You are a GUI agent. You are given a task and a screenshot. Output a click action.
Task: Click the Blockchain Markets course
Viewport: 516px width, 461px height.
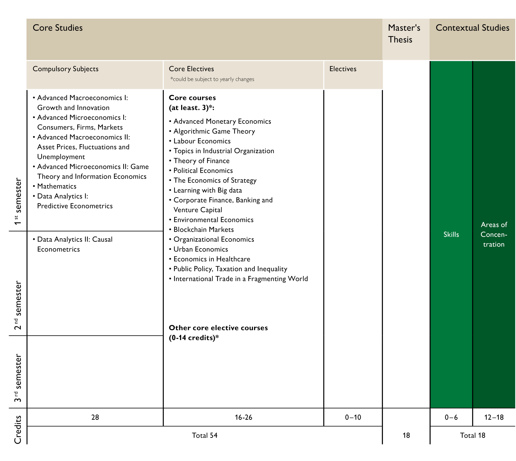203,230
